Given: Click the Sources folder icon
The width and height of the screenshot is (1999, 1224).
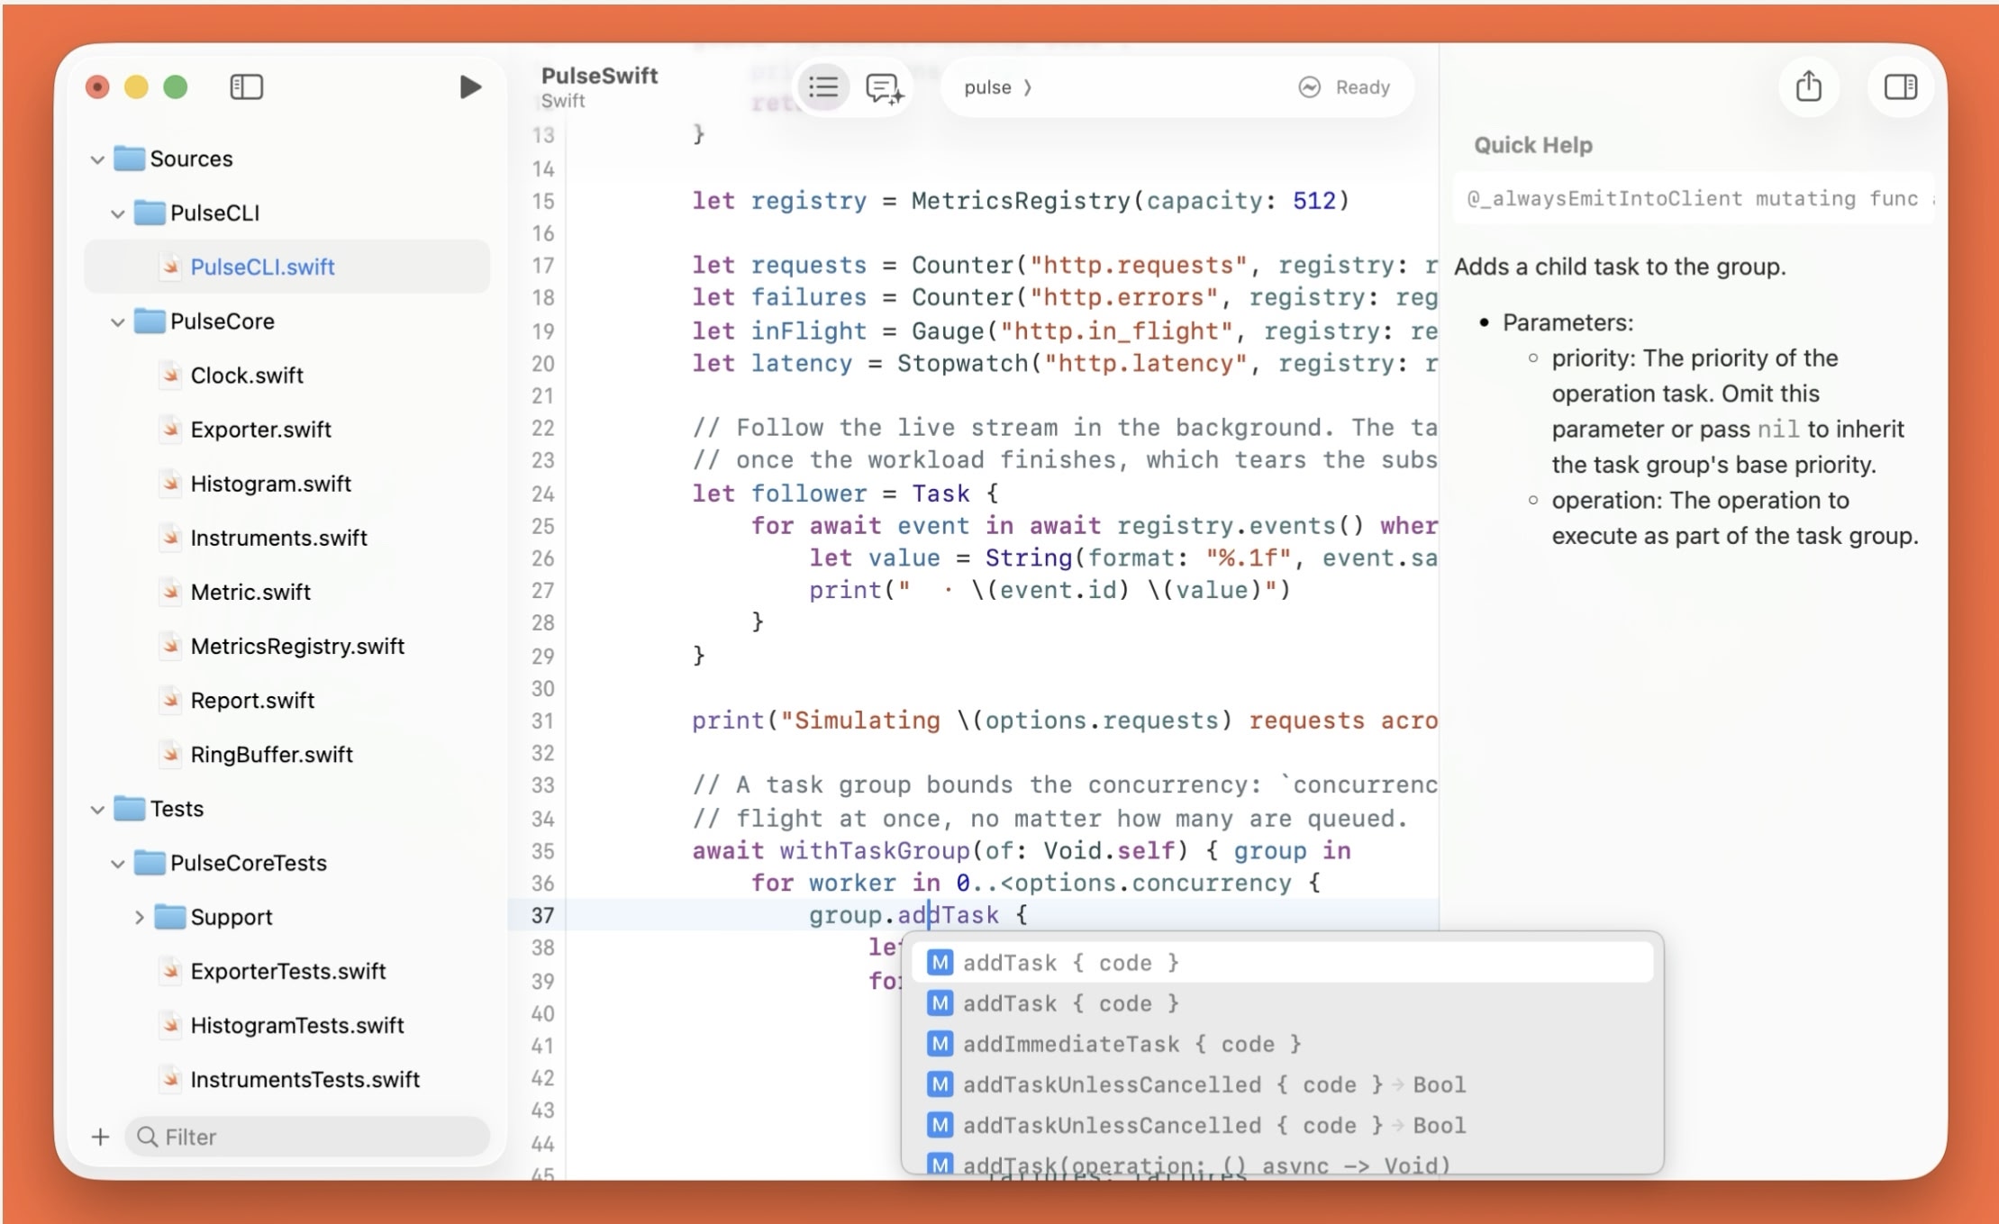Looking at the screenshot, I should (x=130, y=159).
